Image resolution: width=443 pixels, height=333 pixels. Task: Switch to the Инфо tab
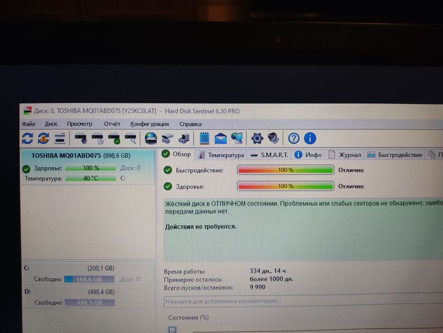308,155
